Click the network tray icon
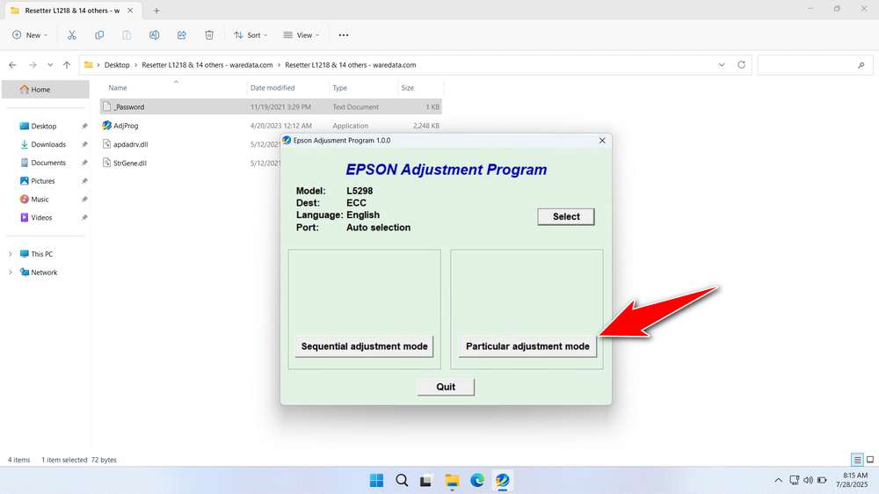The height and width of the screenshot is (494, 879). pyautogui.click(x=794, y=480)
